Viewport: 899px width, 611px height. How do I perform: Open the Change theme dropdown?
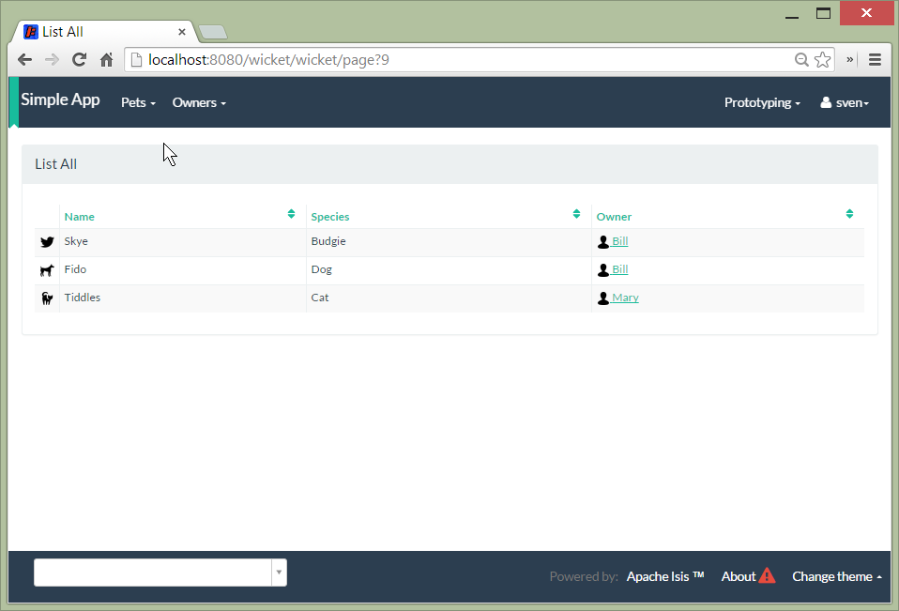click(836, 576)
